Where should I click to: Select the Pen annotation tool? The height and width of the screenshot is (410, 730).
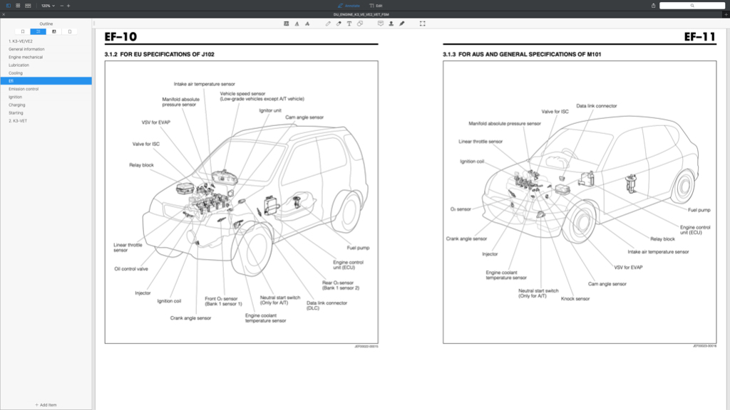point(327,23)
